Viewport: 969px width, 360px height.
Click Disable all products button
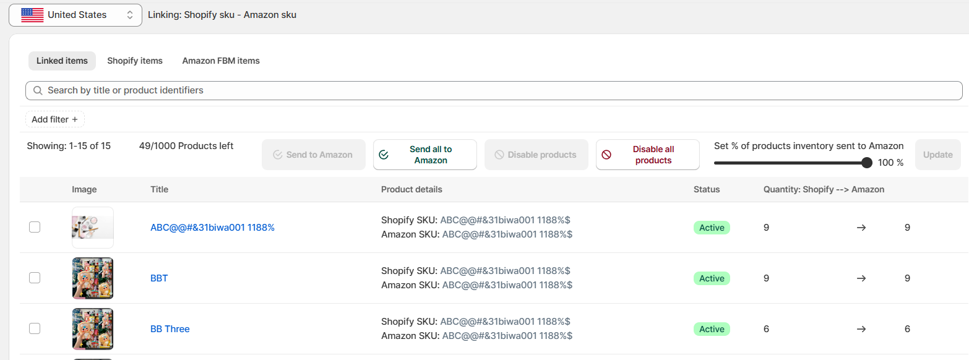tap(647, 155)
